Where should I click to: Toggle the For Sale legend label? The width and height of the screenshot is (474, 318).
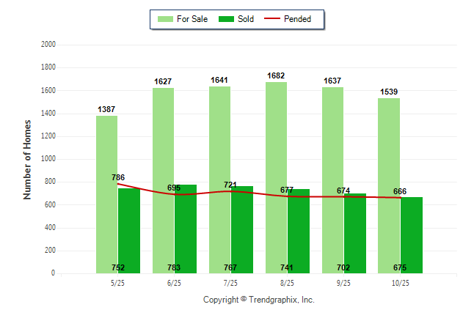point(192,19)
